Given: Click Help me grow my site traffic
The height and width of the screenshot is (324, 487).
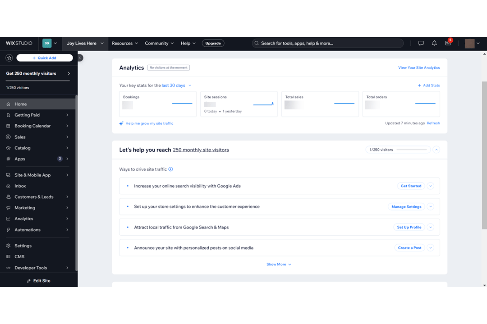Looking at the screenshot, I should (x=146, y=123).
